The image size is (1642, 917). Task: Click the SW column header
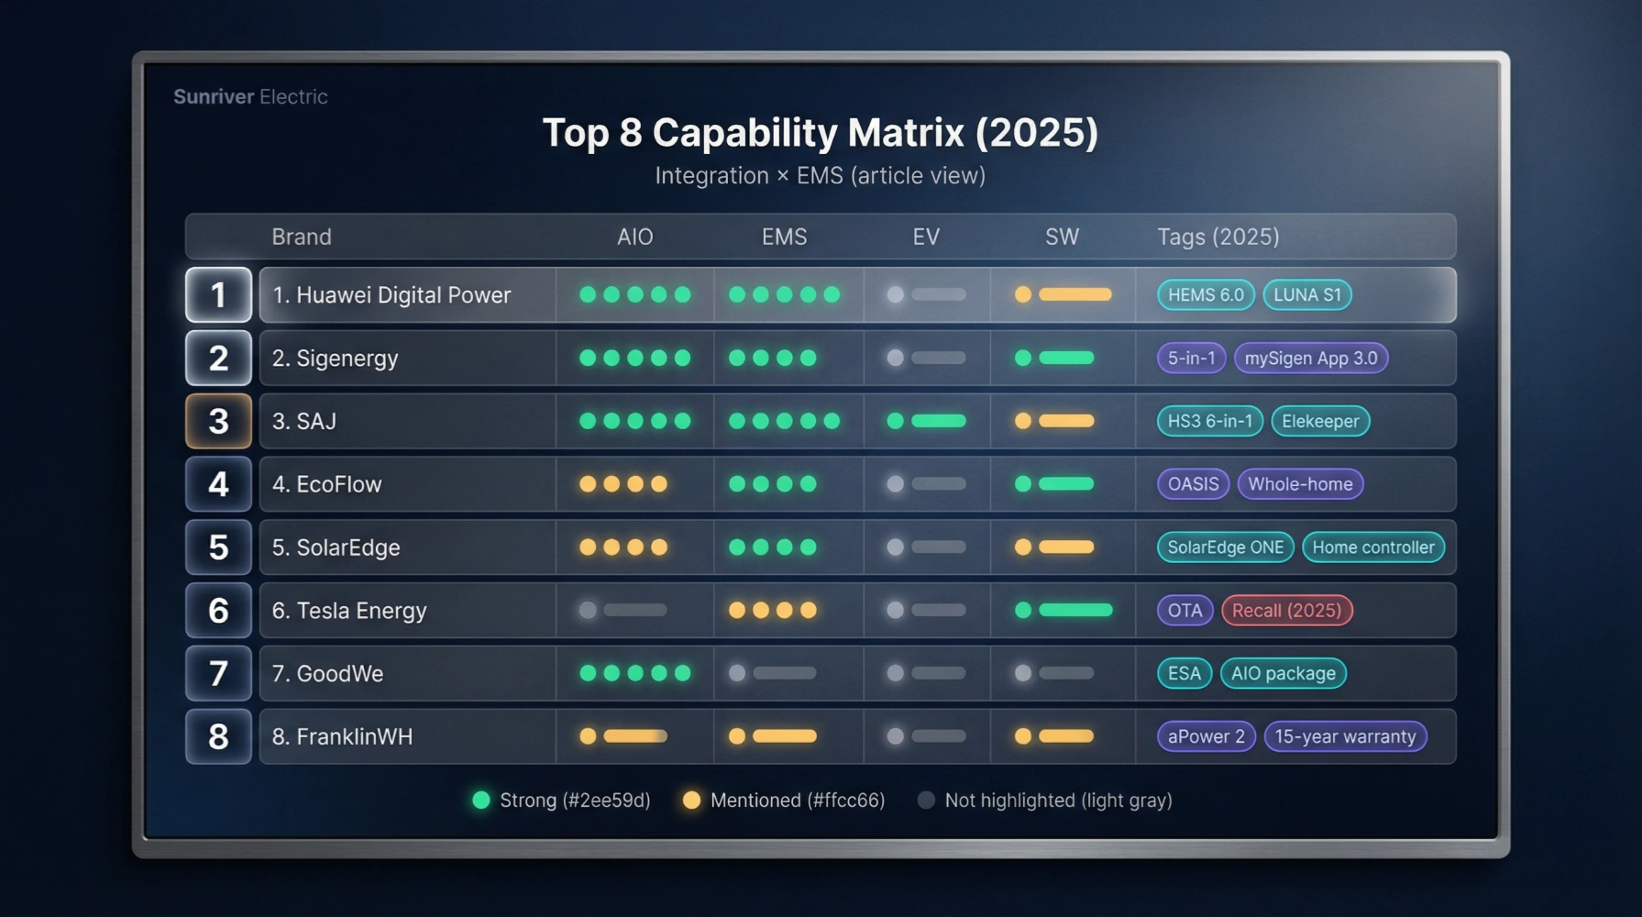tap(1062, 237)
